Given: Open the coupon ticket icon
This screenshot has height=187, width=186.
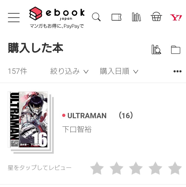Looking at the screenshot, I should point(116,17).
